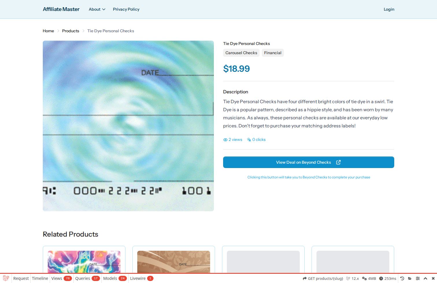This screenshot has width=437, height=283.
Task: Select the Financial tag
Action: pos(273,53)
